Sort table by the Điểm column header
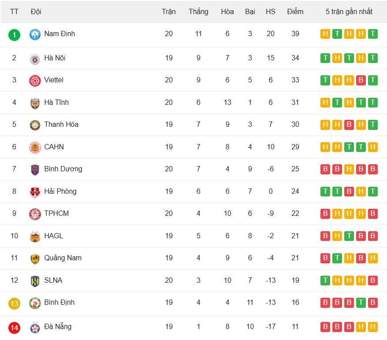 tap(295, 11)
